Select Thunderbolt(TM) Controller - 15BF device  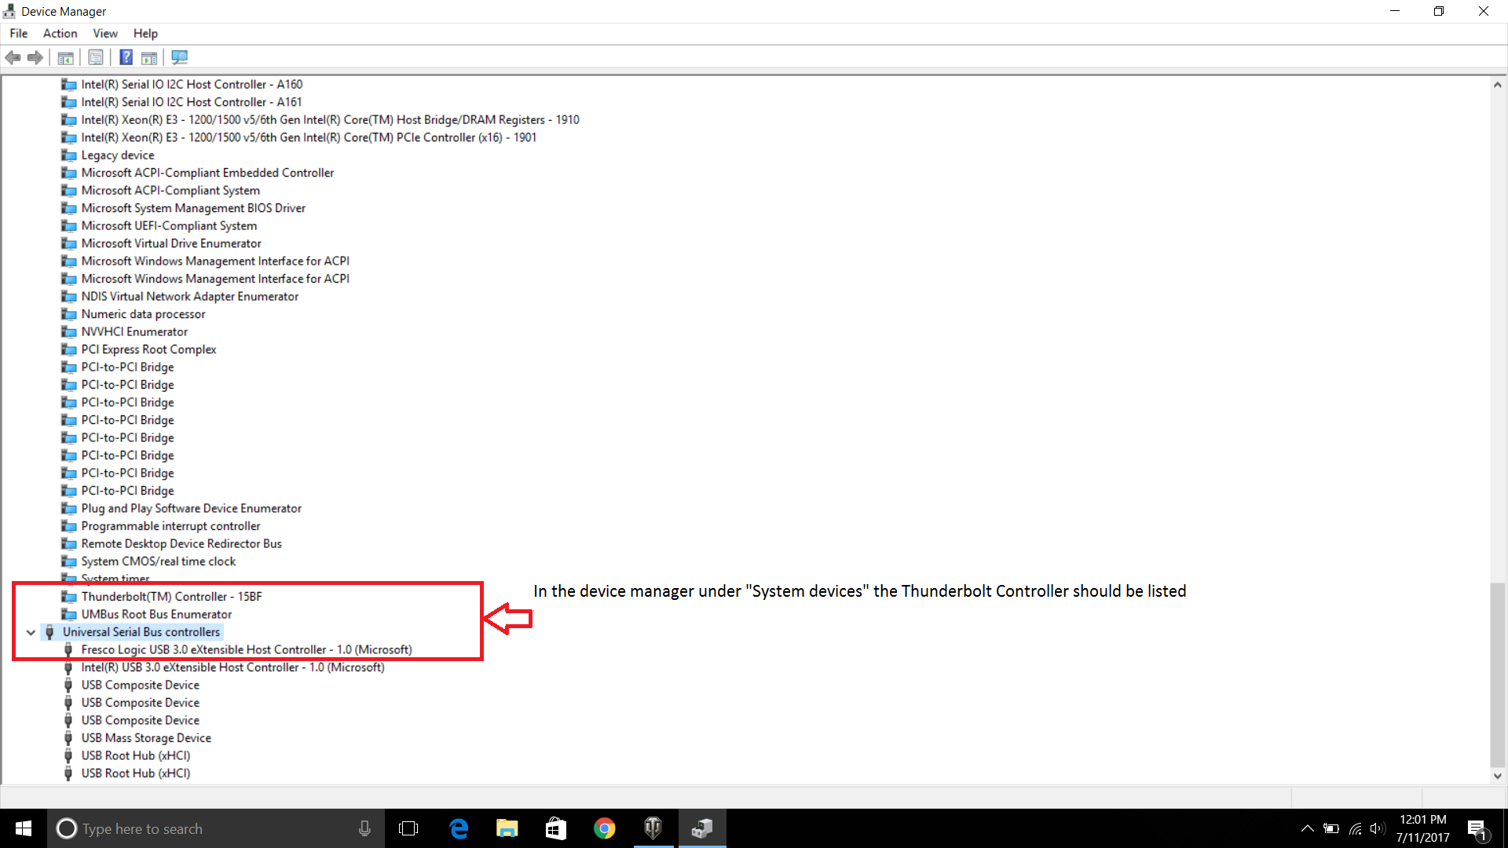pyautogui.click(x=171, y=597)
